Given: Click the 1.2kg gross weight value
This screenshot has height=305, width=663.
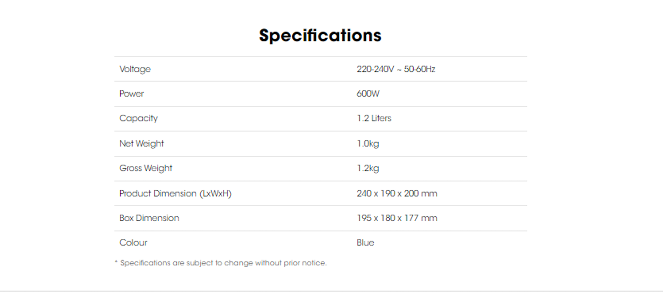Looking at the screenshot, I should click(x=368, y=168).
